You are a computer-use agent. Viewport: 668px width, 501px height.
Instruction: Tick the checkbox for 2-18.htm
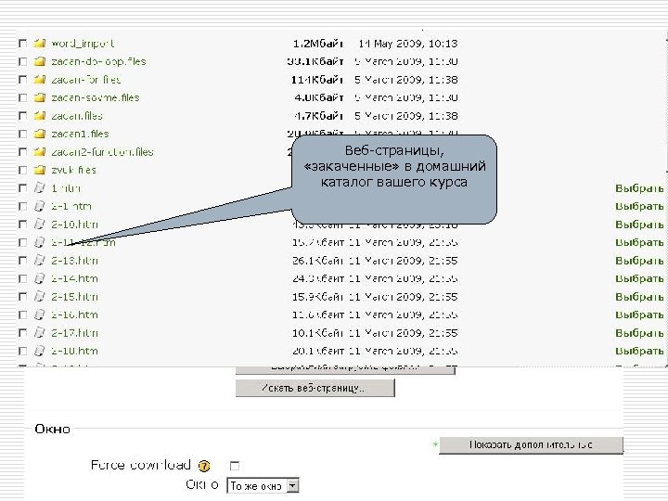[x=23, y=351]
